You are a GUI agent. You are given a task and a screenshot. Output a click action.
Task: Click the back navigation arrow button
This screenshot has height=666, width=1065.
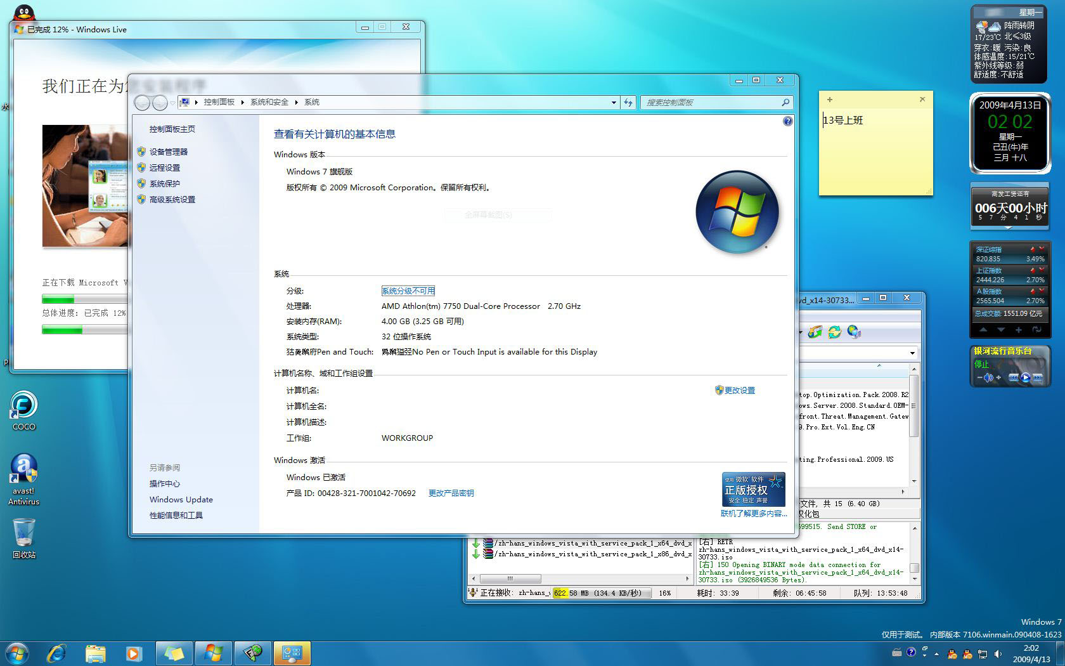point(143,102)
